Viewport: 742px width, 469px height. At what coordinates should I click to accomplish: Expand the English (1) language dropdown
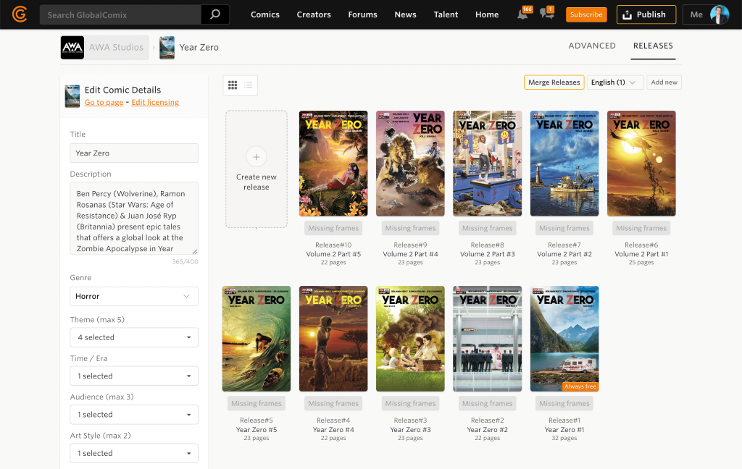coord(615,83)
